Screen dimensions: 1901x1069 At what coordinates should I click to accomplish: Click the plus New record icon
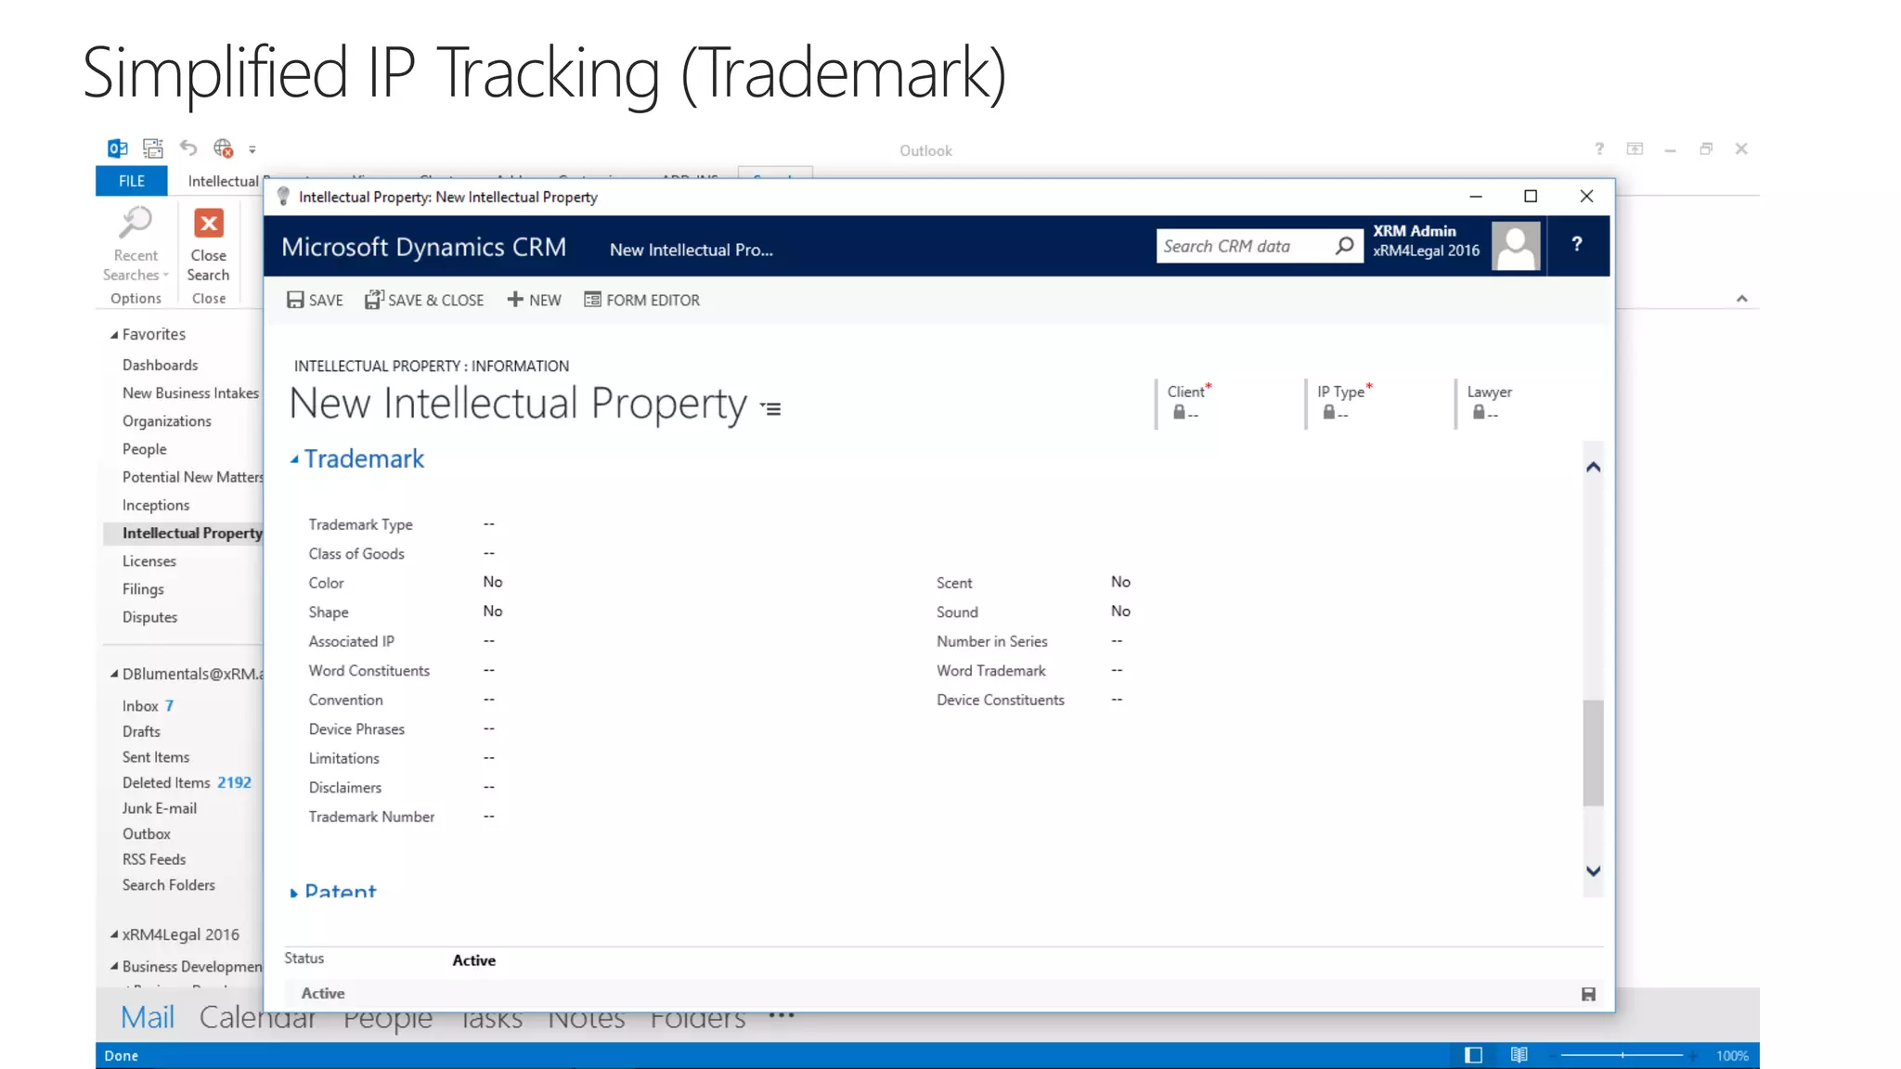point(515,300)
